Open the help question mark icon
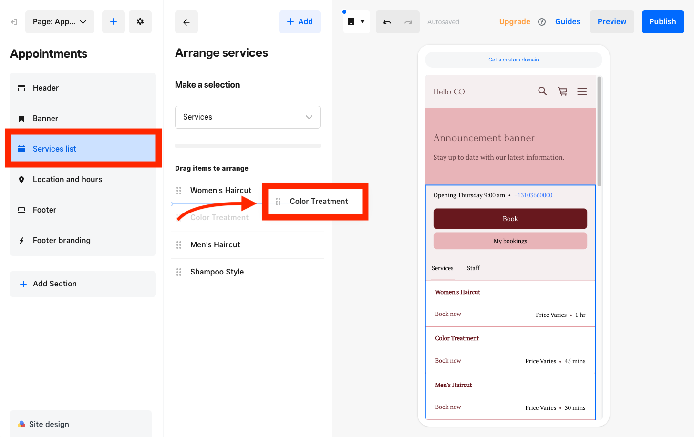The height and width of the screenshot is (437, 694). pyautogui.click(x=542, y=22)
